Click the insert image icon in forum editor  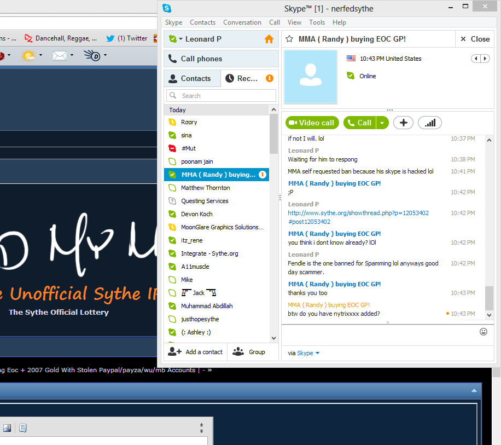(7, 427)
